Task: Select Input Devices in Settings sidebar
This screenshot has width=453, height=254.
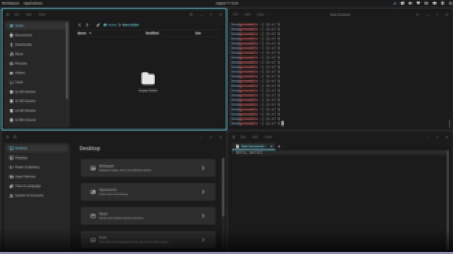Action: pos(37,177)
